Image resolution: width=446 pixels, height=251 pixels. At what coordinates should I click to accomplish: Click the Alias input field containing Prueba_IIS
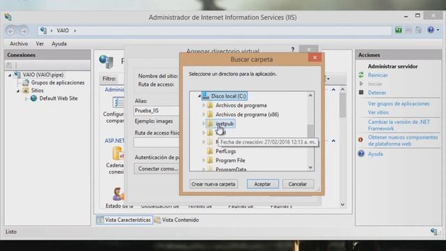pos(157,111)
